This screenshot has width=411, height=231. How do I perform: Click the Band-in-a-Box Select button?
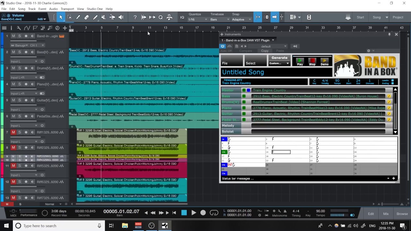[256, 60]
